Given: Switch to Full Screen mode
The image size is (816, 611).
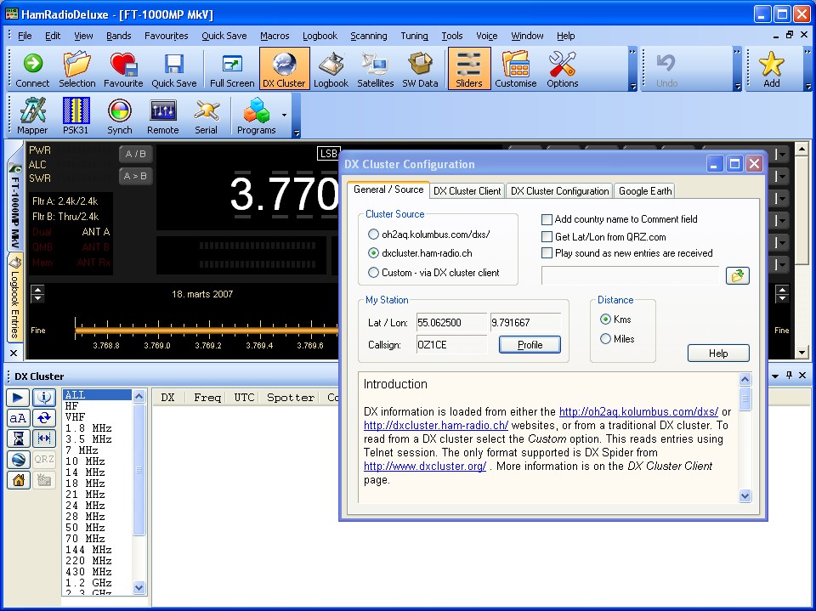Looking at the screenshot, I should click(x=232, y=69).
